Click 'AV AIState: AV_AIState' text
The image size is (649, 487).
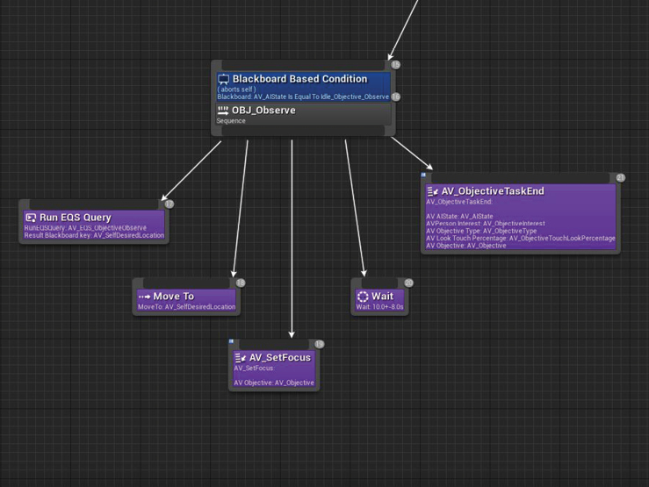tap(459, 216)
